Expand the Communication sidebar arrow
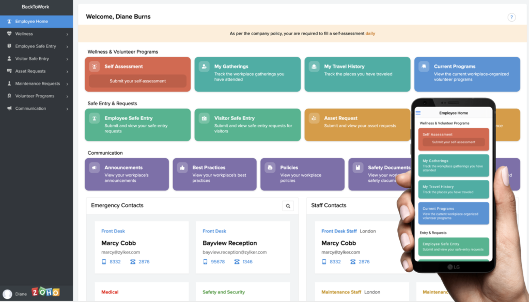The image size is (529, 302). [67, 109]
